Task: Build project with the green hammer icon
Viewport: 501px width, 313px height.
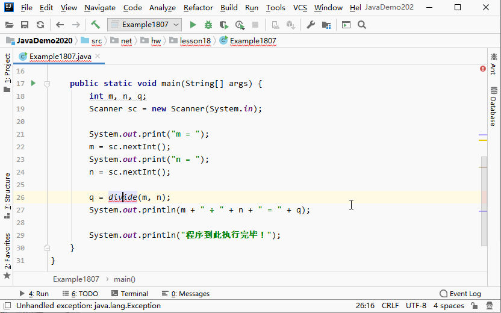Action: [x=95, y=25]
